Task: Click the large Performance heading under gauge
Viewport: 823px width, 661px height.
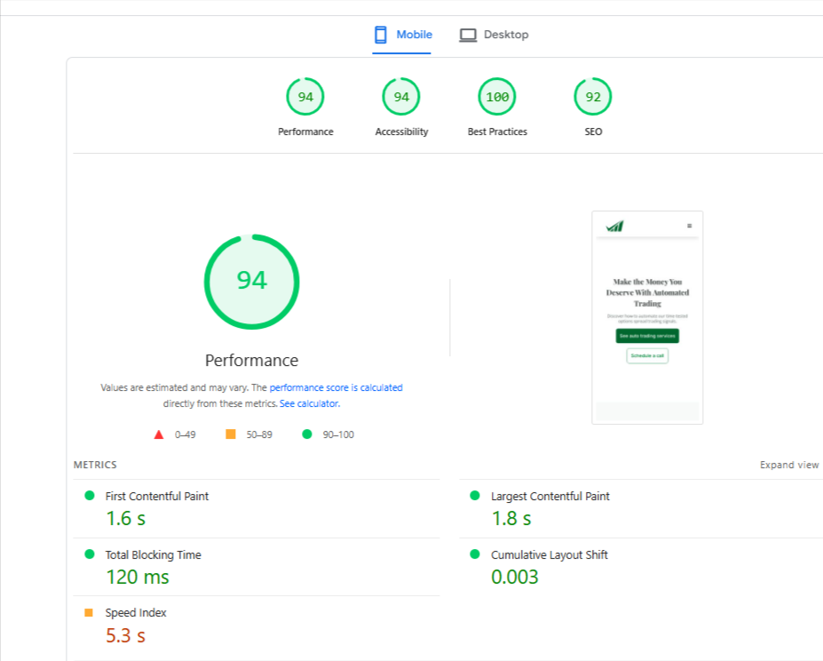Action: pyautogui.click(x=252, y=361)
